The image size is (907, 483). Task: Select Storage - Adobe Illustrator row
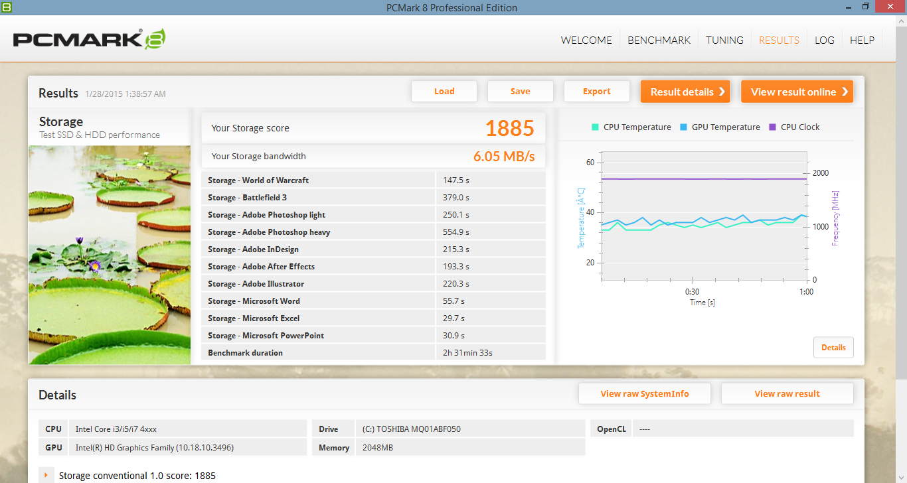point(373,284)
